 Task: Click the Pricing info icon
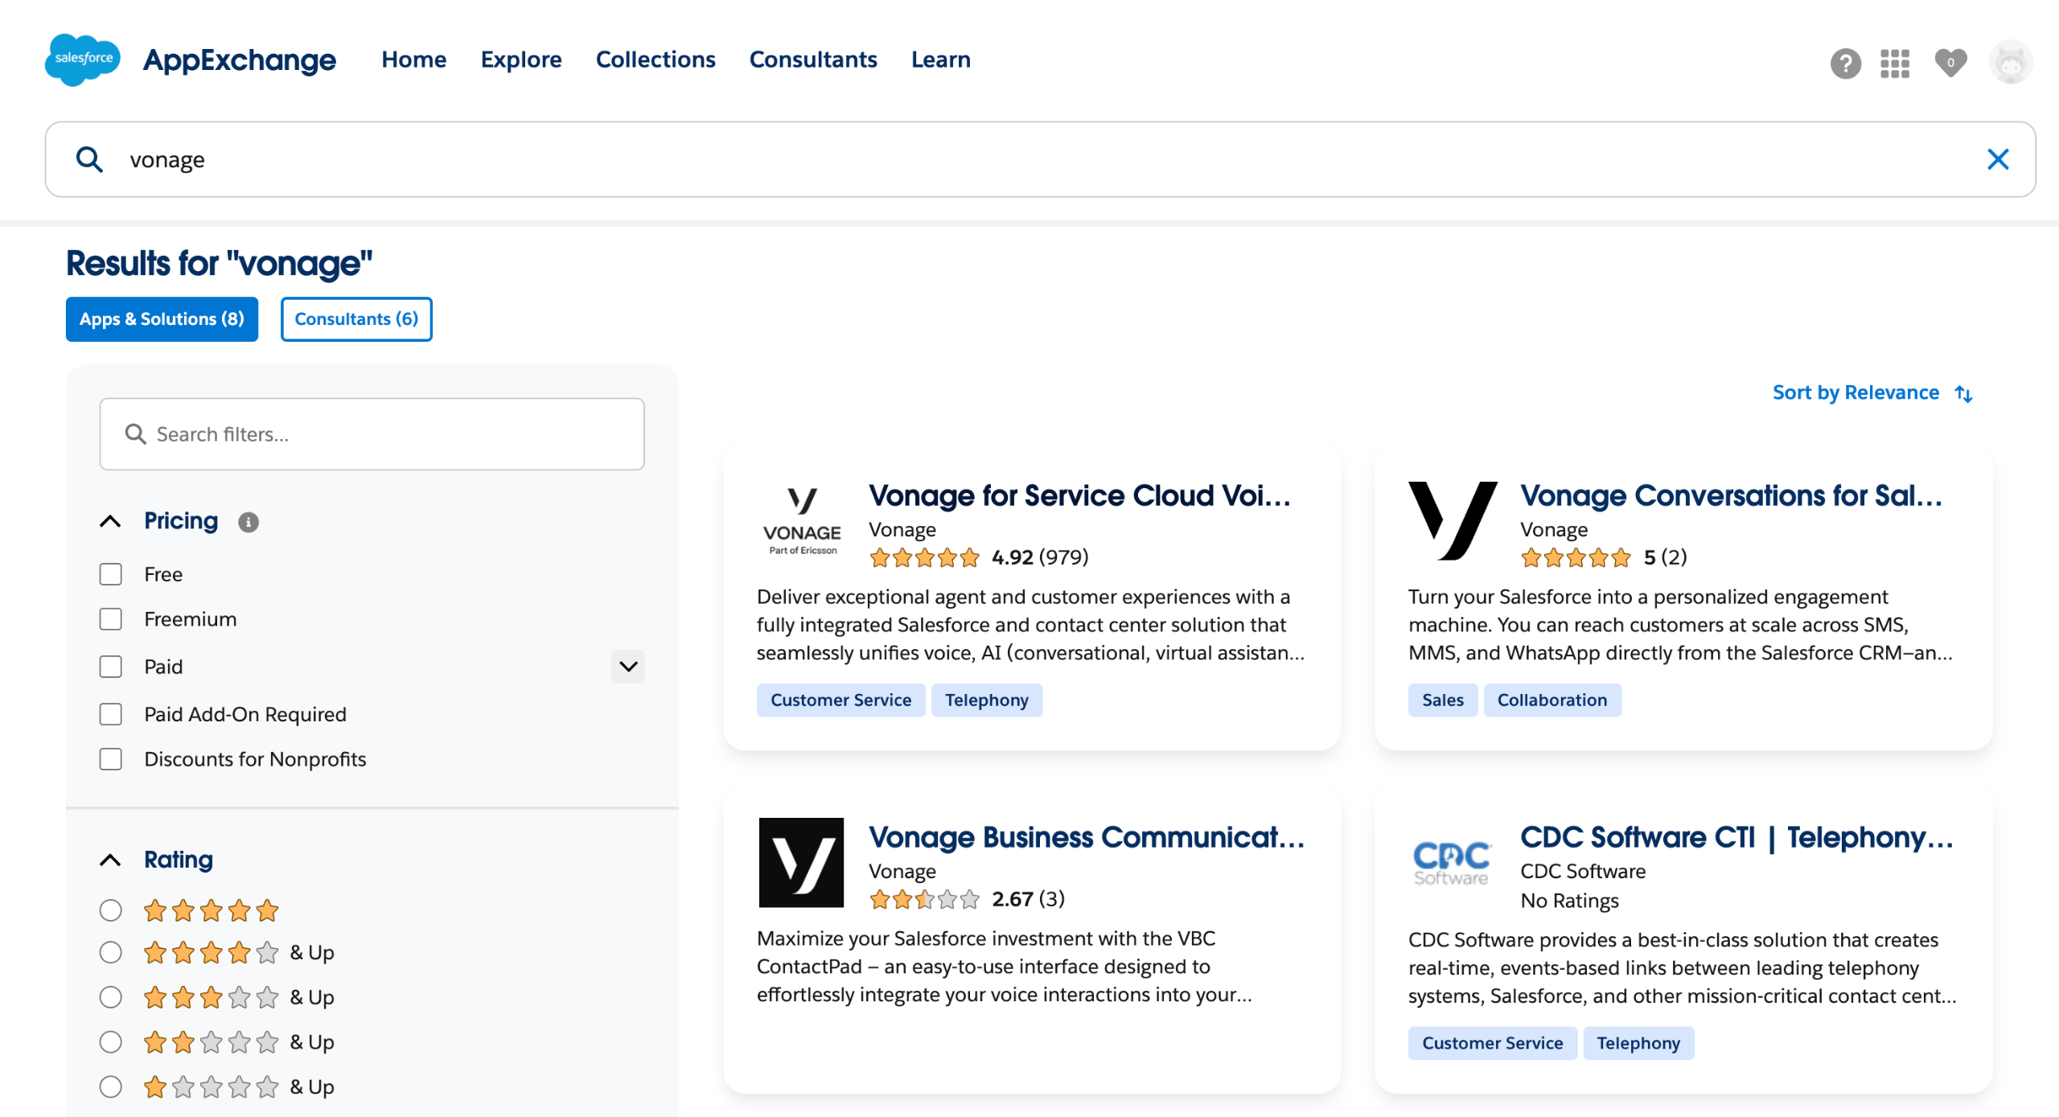coord(249,522)
